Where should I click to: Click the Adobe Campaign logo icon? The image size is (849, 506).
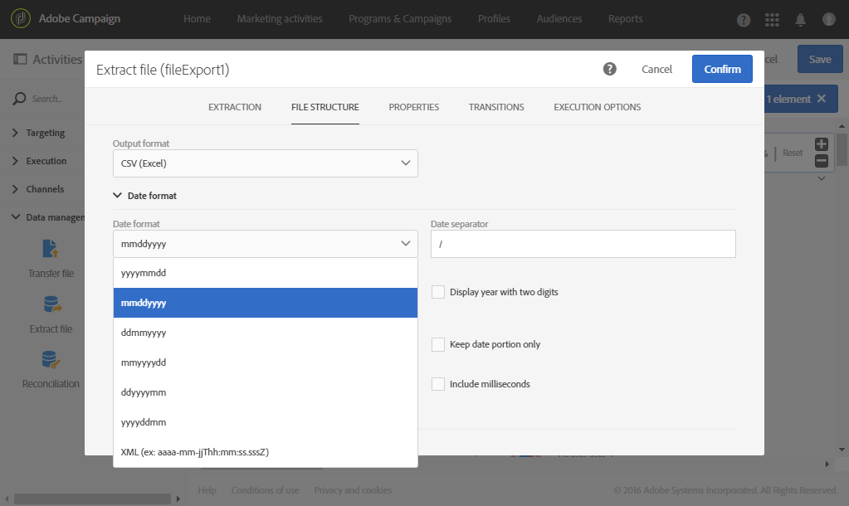(21, 18)
